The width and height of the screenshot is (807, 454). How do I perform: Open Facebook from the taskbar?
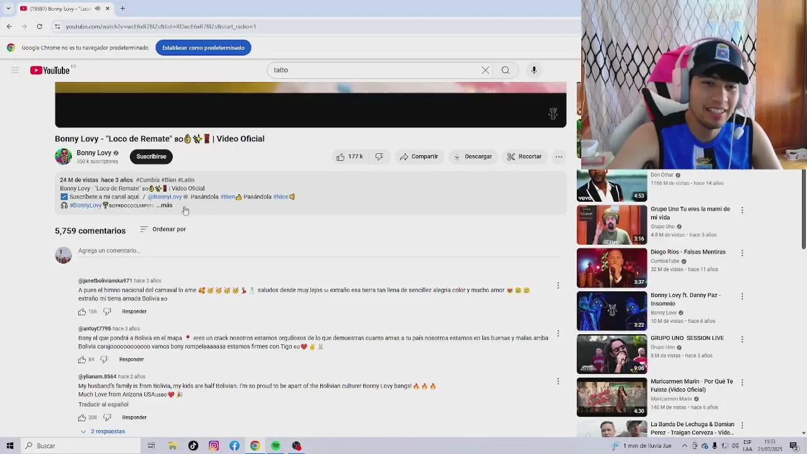[235, 446]
